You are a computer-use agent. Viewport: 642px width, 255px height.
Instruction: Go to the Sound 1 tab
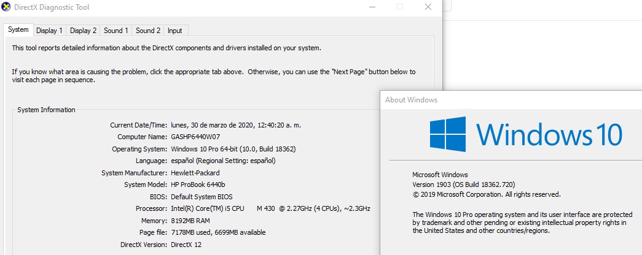[x=116, y=30]
